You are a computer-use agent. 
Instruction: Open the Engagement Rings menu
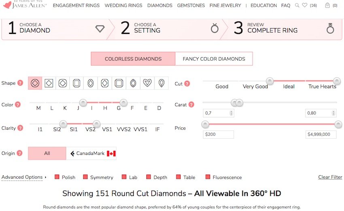(76, 6)
